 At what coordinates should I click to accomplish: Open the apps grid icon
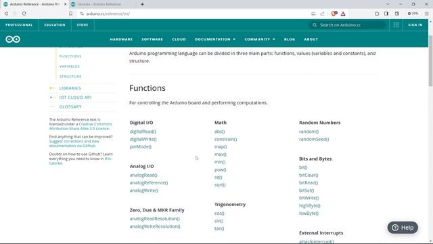click(396, 25)
